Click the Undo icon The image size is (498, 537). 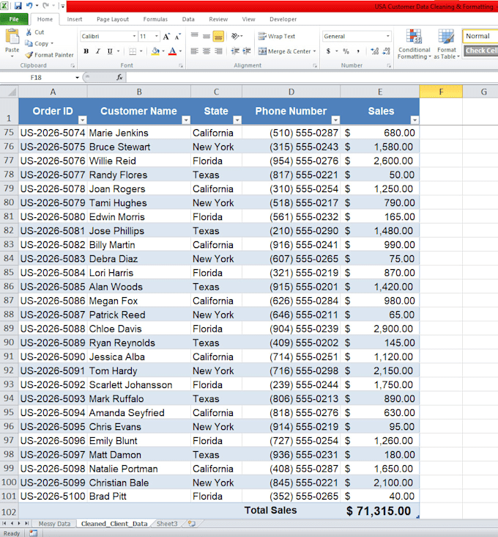tap(29, 5)
